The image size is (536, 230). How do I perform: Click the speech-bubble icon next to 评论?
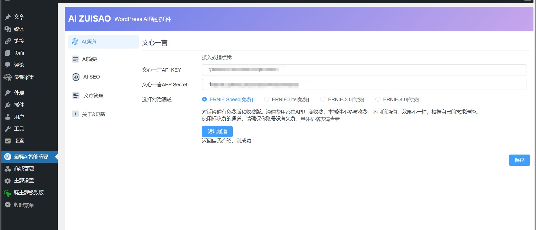pos(8,65)
